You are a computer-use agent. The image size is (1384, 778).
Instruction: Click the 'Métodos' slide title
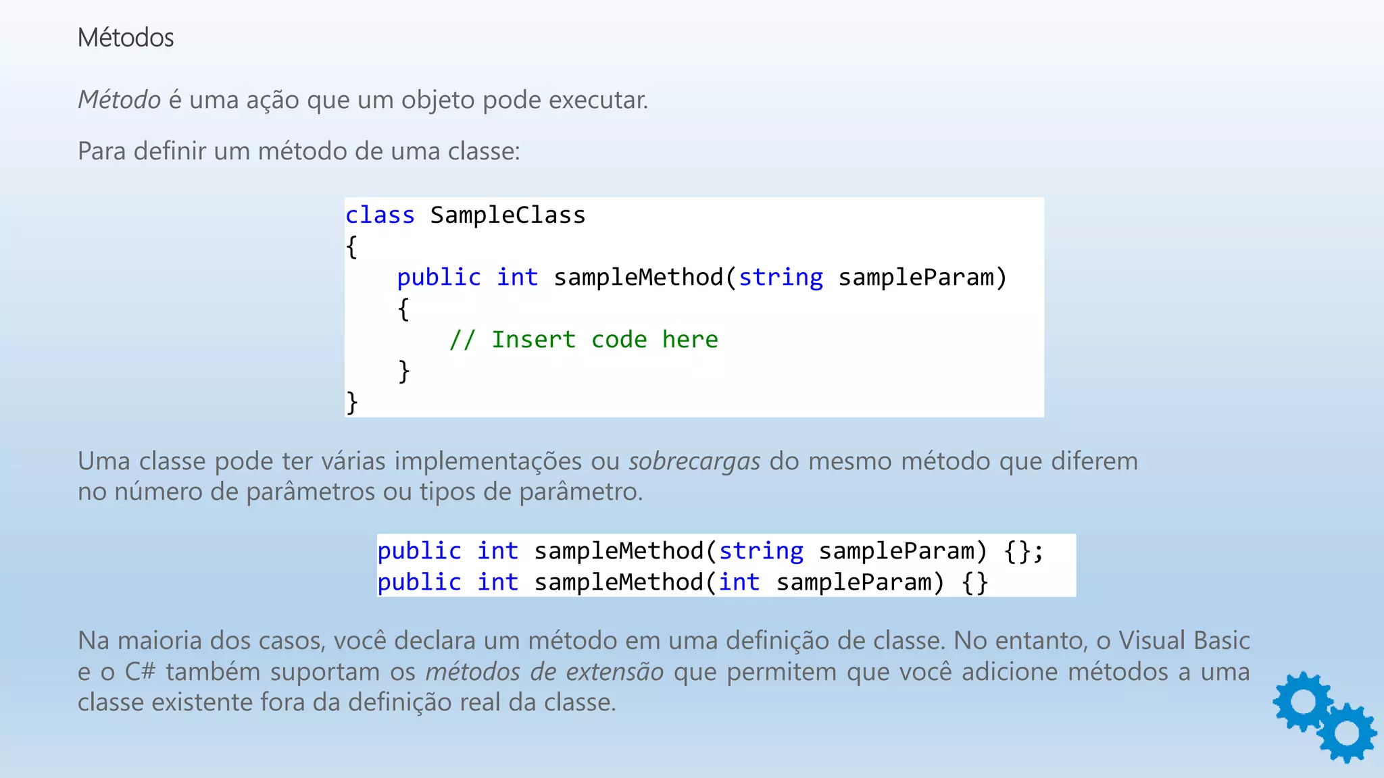(126, 37)
